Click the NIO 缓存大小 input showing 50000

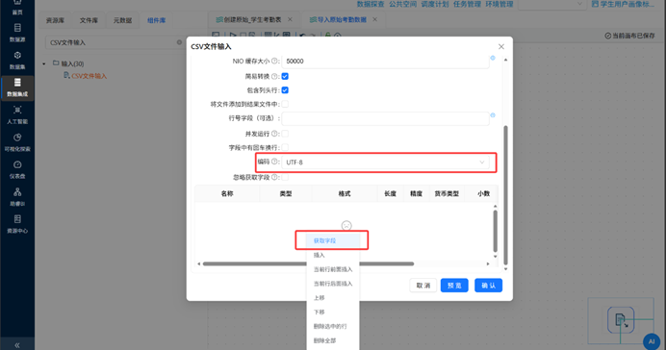click(385, 62)
